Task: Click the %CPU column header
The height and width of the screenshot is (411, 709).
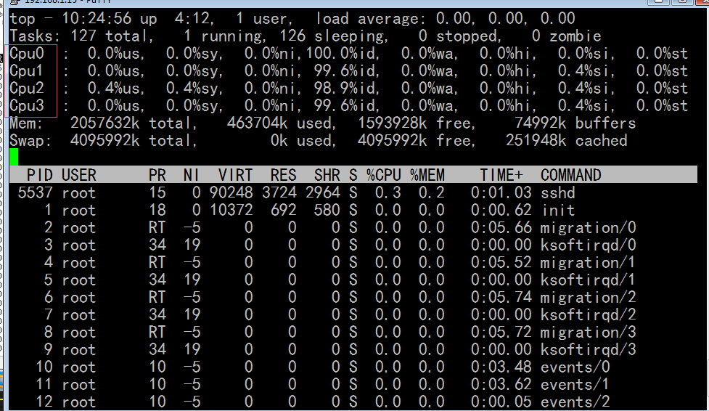Action: pos(384,175)
